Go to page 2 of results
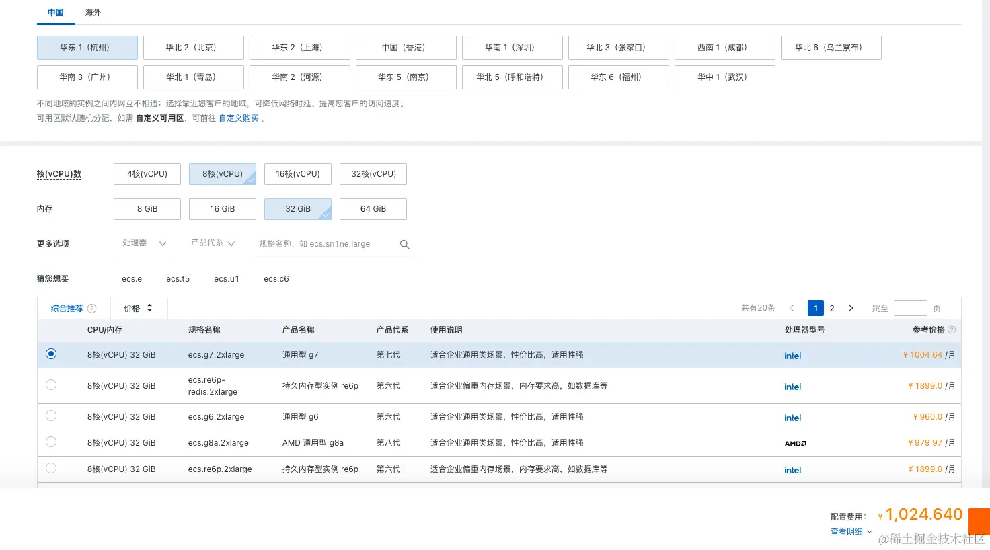 coord(832,309)
